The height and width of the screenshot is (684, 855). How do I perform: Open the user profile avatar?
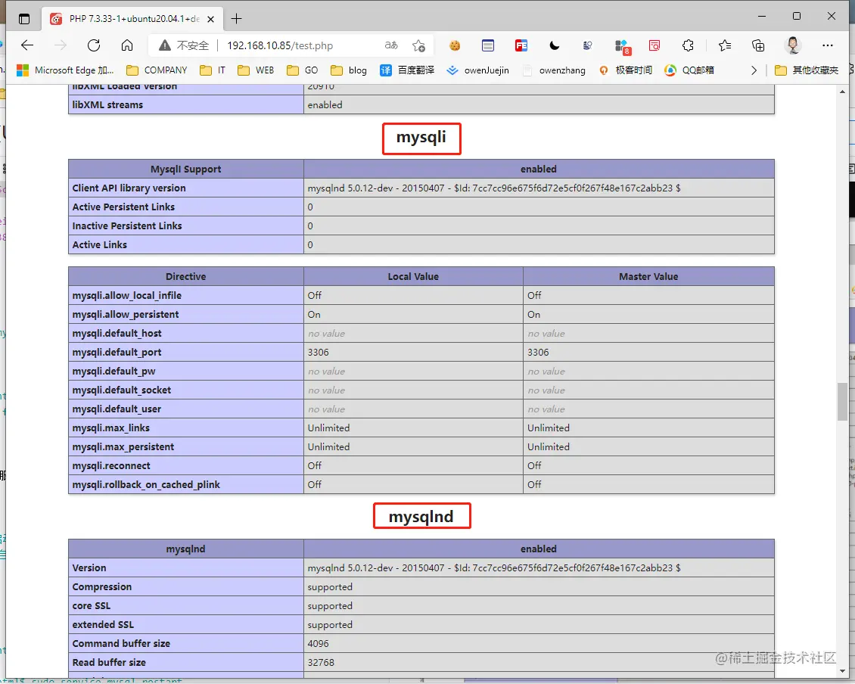(x=793, y=45)
